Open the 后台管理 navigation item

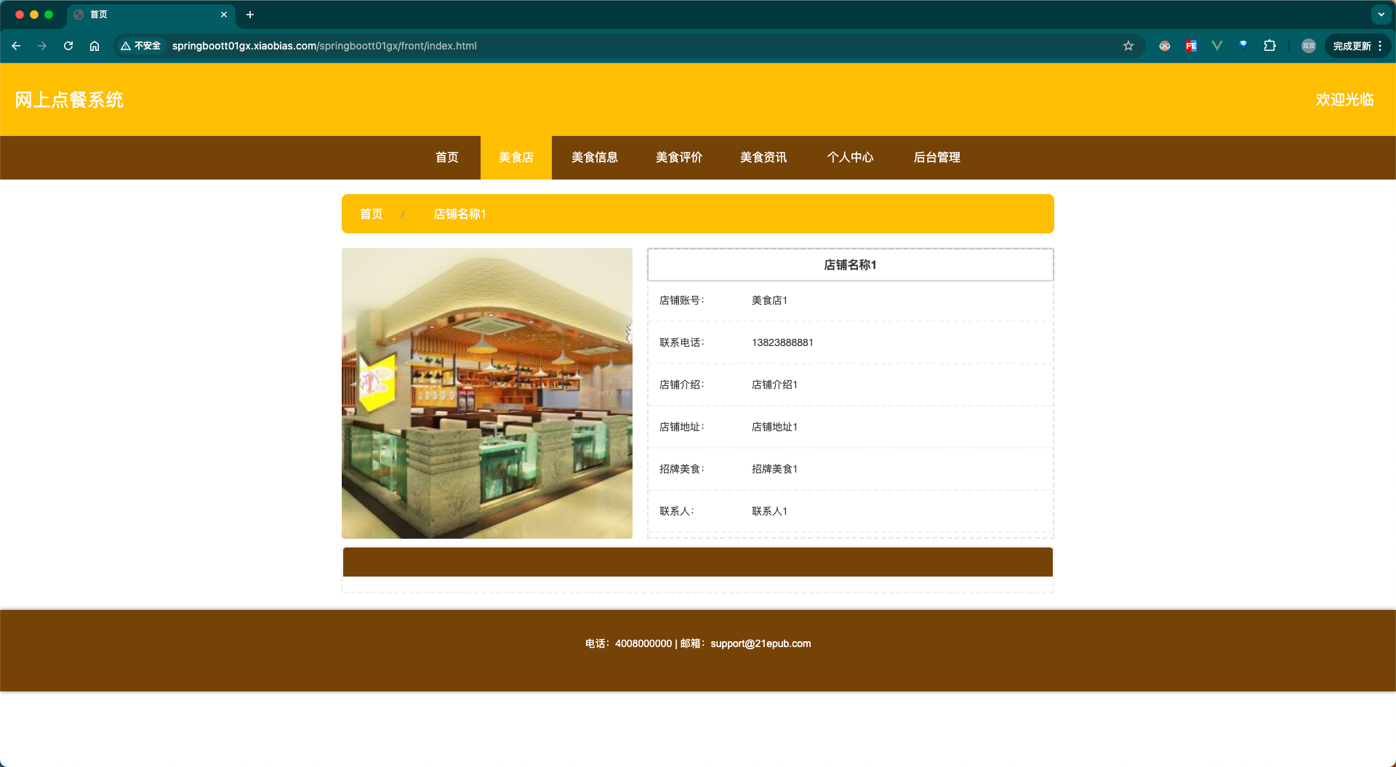[937, 157]
